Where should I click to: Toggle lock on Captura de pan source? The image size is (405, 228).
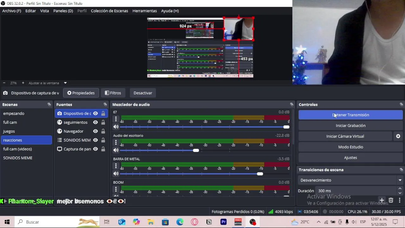click(x=103, y=149)
